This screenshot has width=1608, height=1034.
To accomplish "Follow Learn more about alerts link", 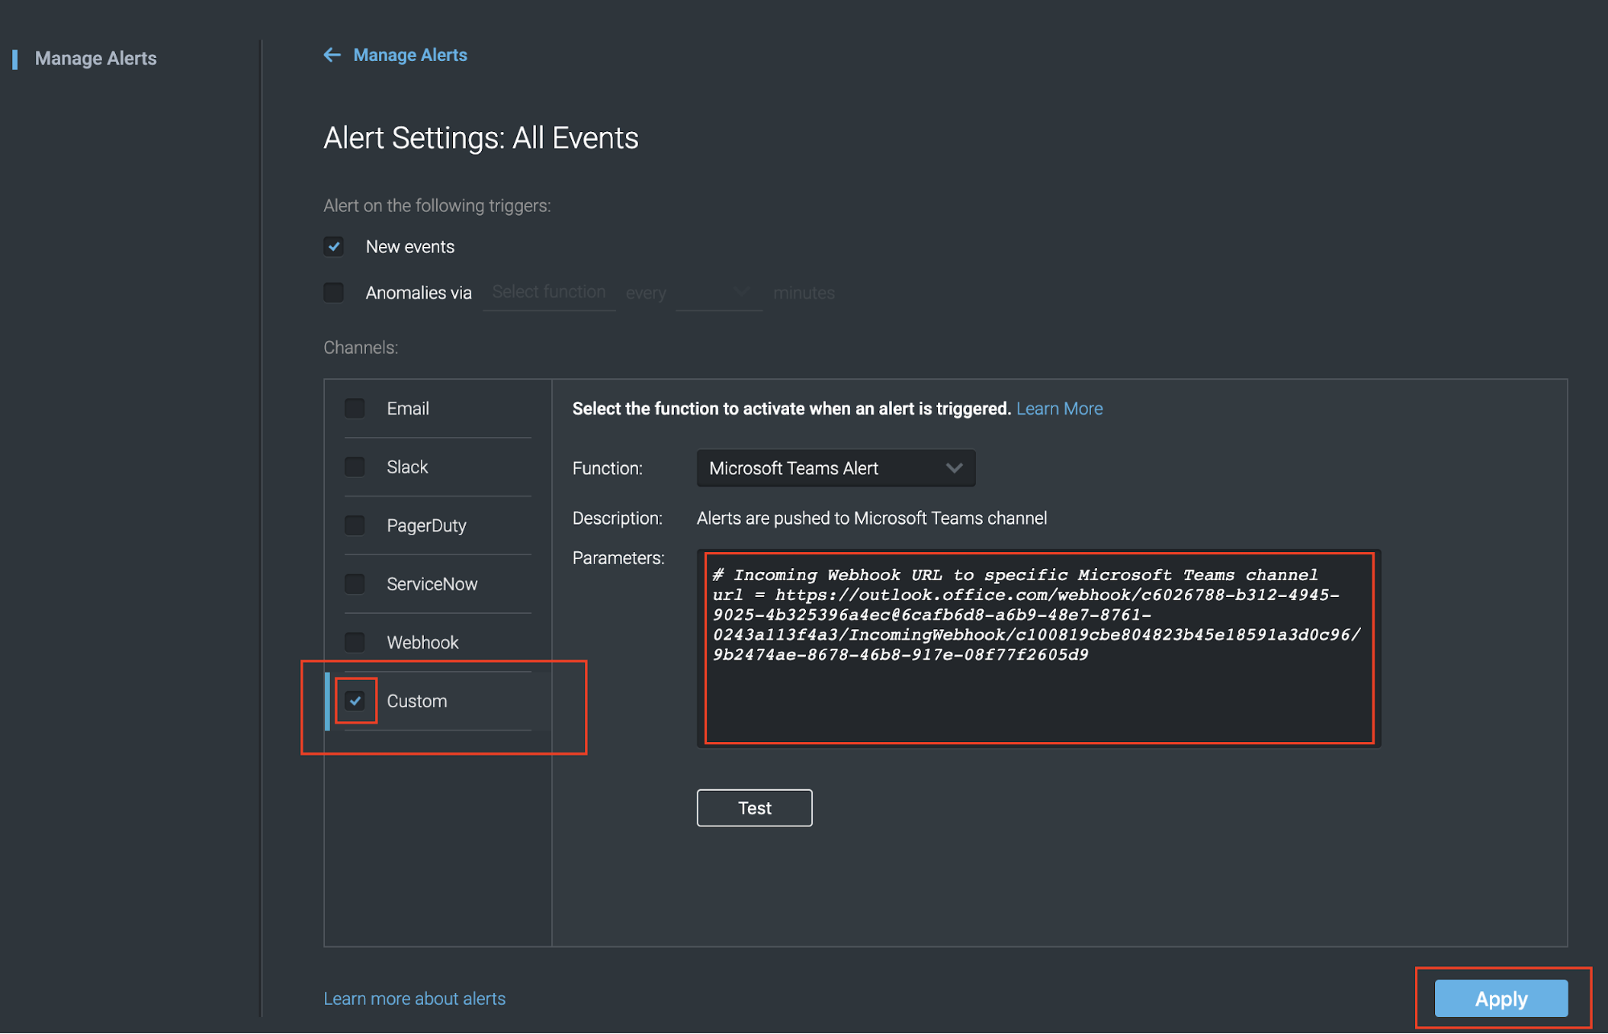I will click(x=414, y=999).
